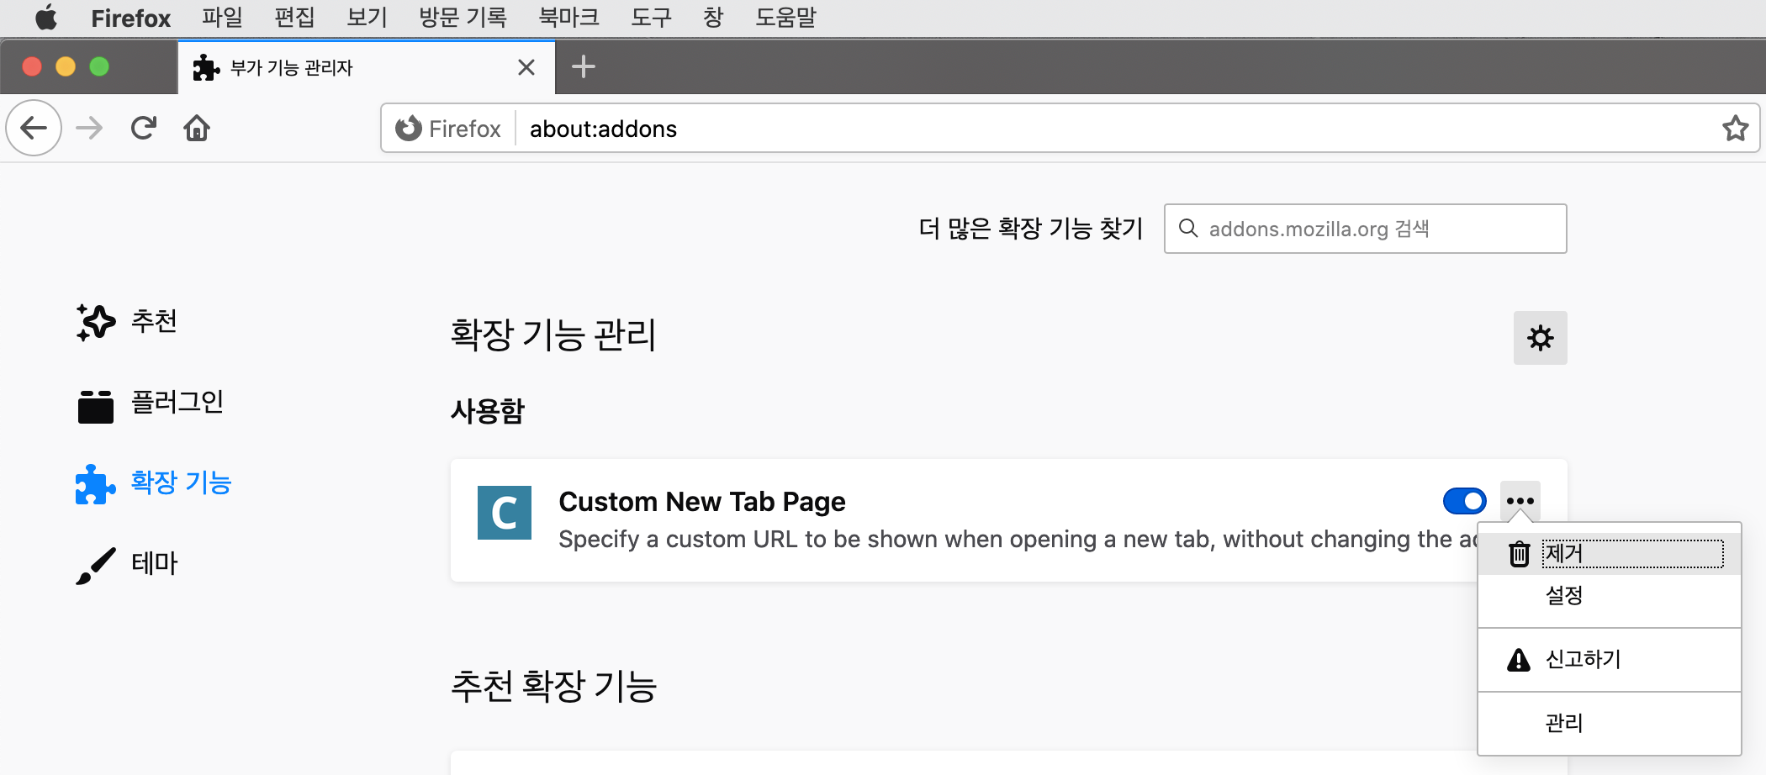
Task: Go to the home page
Action: point(197,128)
